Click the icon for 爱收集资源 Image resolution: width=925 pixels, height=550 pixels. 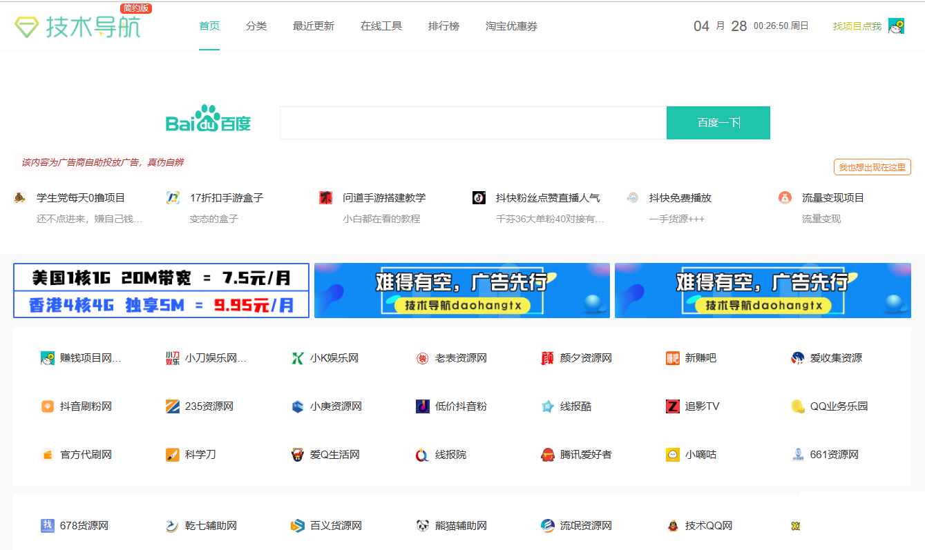(x=798, y=358)
